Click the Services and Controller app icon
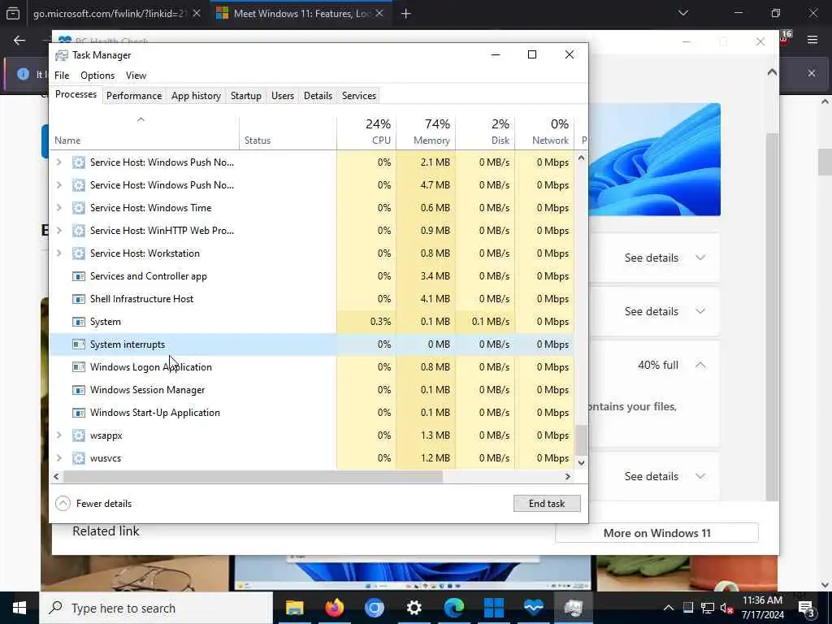Screen dimensions: 832x624 [x=79, y=276]
